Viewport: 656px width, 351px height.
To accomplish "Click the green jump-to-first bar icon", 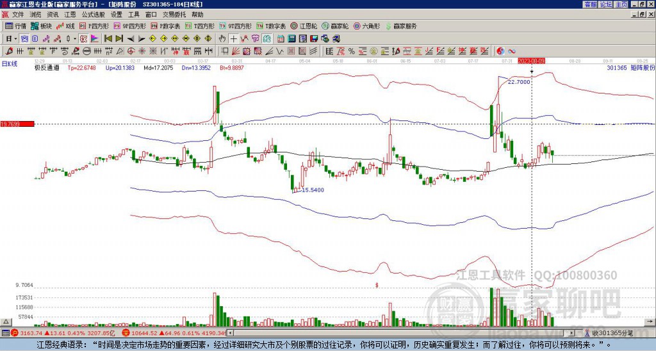I will (x=108, y=38).
